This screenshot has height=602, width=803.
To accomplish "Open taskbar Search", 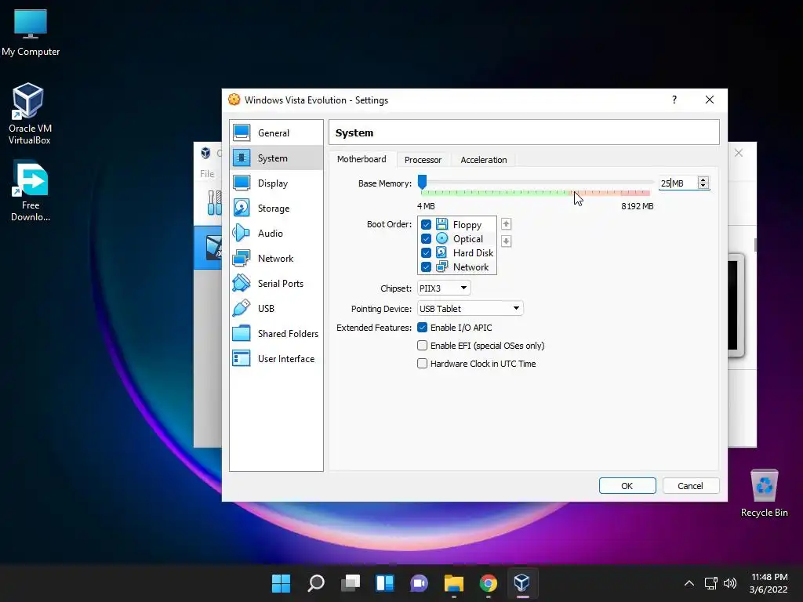I will (x=316, y=583).
